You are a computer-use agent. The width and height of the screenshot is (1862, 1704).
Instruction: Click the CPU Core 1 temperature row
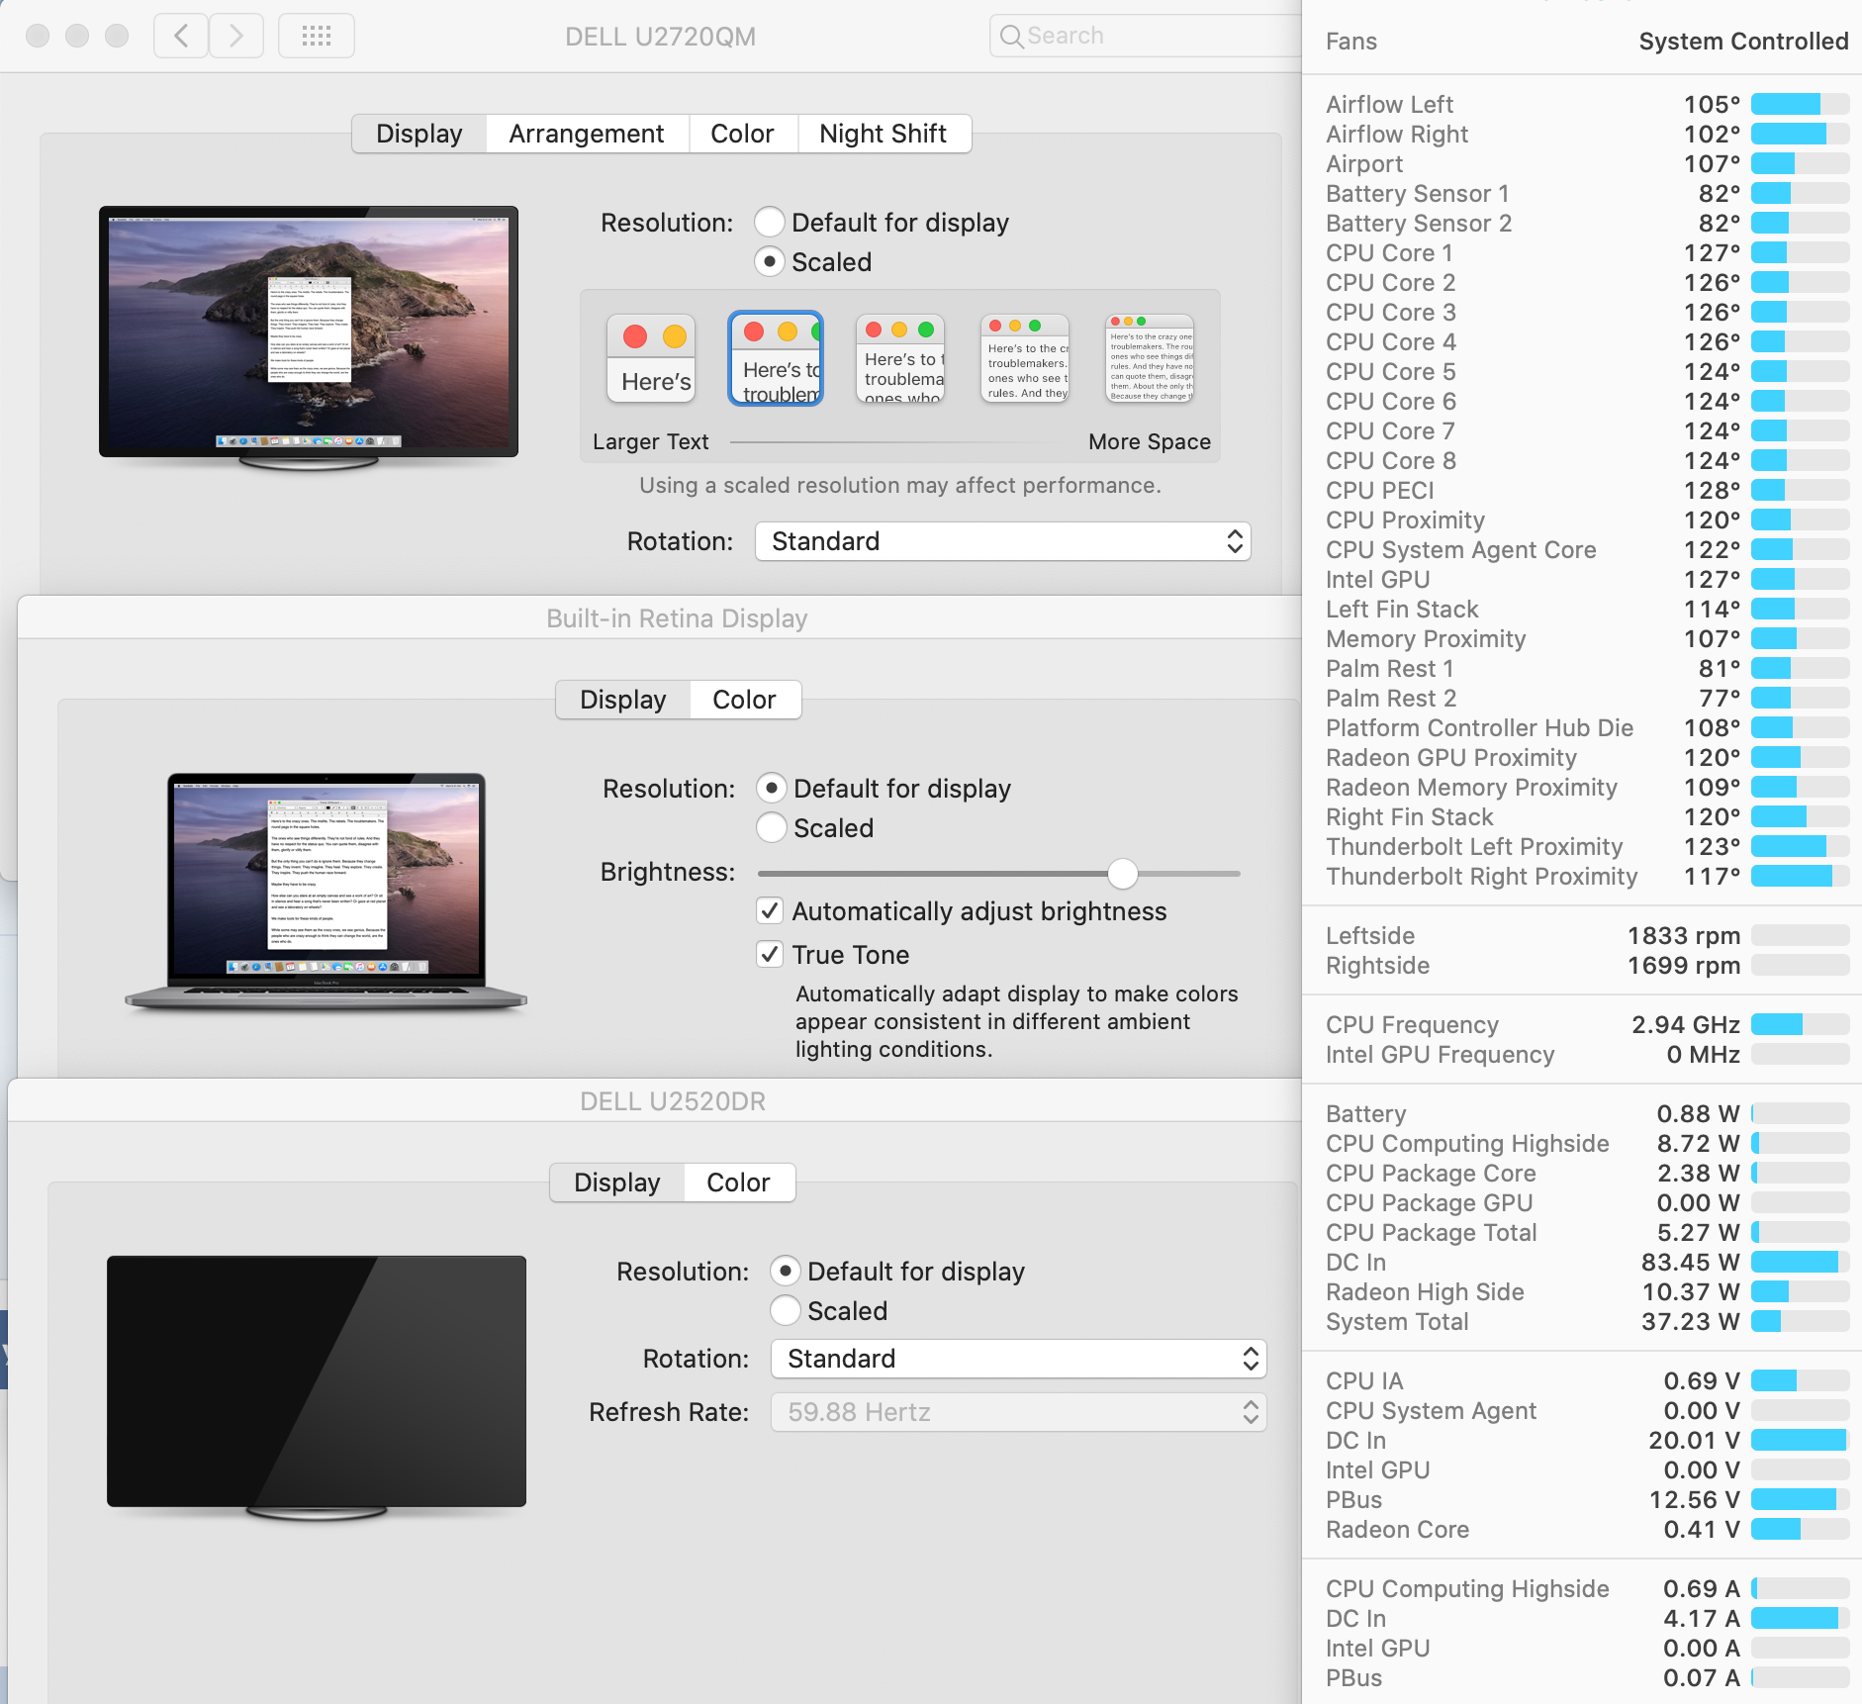pos(1587,252)
